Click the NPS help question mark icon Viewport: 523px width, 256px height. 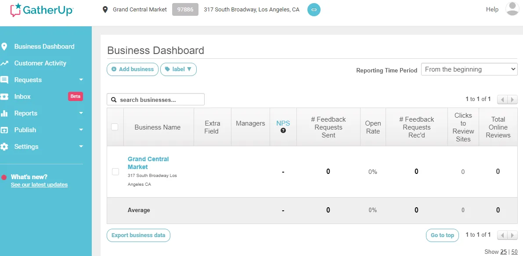tap(283, 130)
